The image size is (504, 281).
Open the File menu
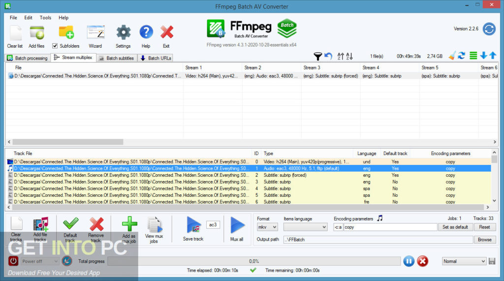click(x=13, y=18)
